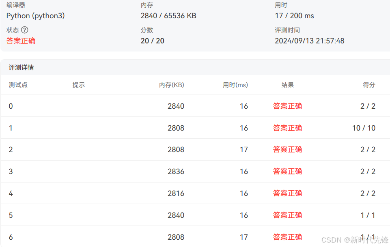Click the 答案正确 result for test point 2
The height and width of the screenshot is (247, 390).
point(287,149)
